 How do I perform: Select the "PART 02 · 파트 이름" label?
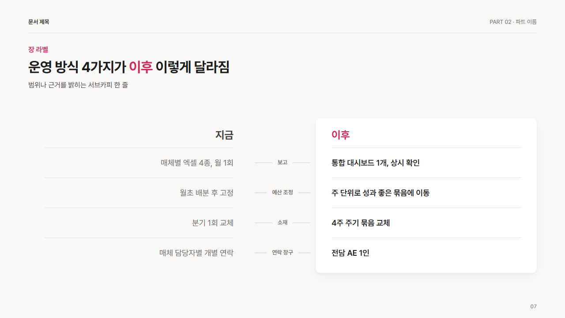[513, 22]
